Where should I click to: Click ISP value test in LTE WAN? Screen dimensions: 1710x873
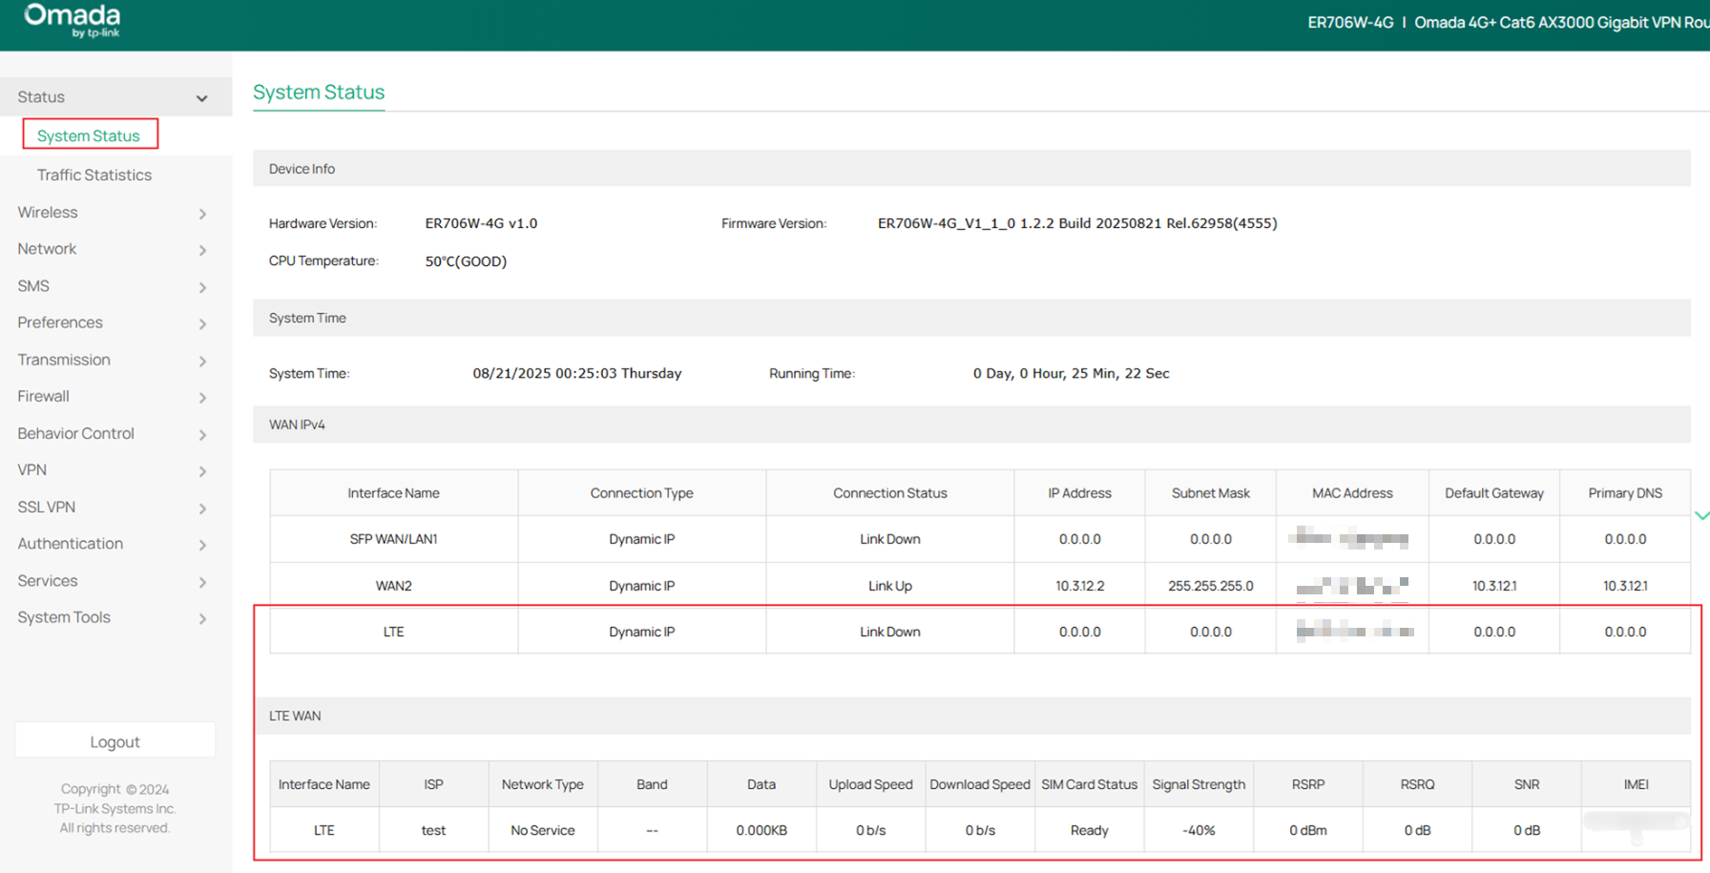(x=433, y=830)
